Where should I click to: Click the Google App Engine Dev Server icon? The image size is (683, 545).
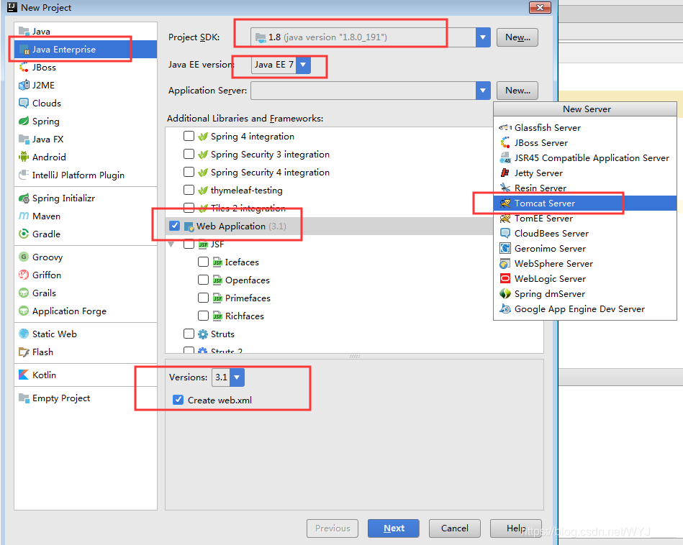(x=505, y=308)
